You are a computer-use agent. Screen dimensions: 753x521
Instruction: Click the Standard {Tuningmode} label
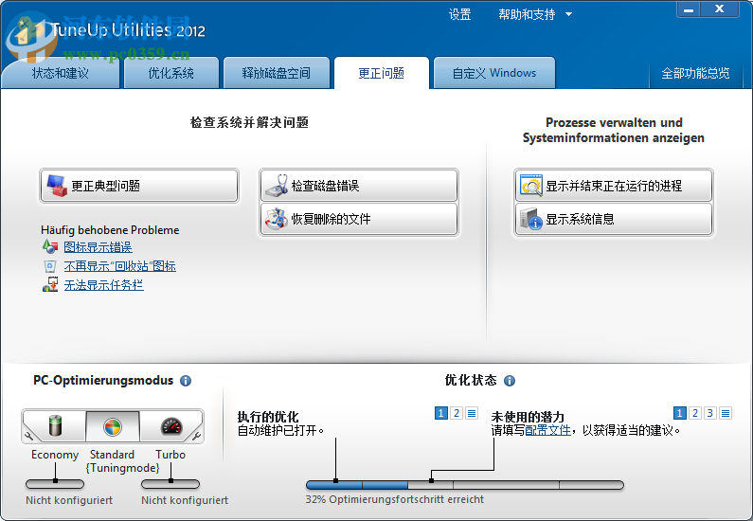point(122,461)
